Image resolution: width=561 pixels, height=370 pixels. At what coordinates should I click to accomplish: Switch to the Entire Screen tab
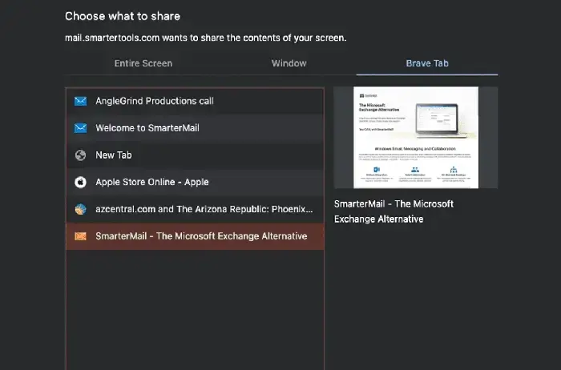pos(143,63)
